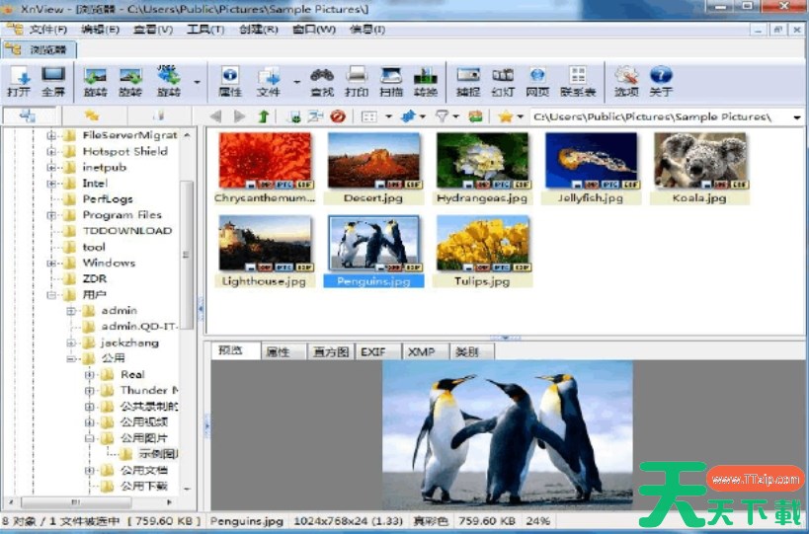Select the jackzhang folder in tree
Image resolution: width=809 pixels, height=534 pixels.
point(128,343)
